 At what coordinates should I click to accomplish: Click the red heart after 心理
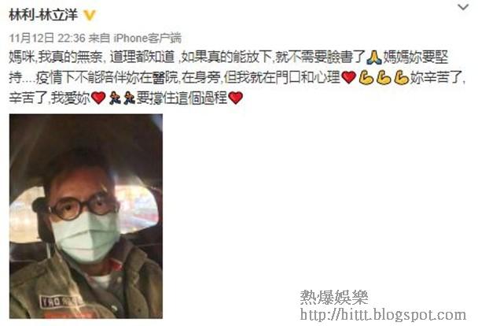tap(349, 77)
